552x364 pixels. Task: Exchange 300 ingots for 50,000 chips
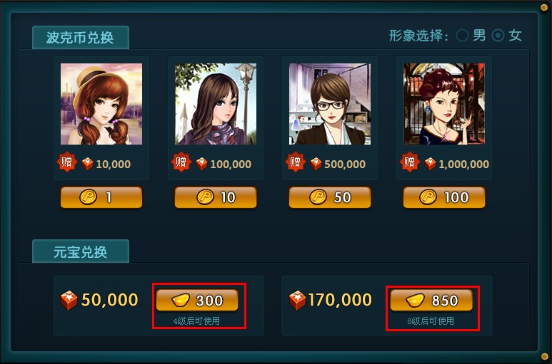(x=197, y=300)
